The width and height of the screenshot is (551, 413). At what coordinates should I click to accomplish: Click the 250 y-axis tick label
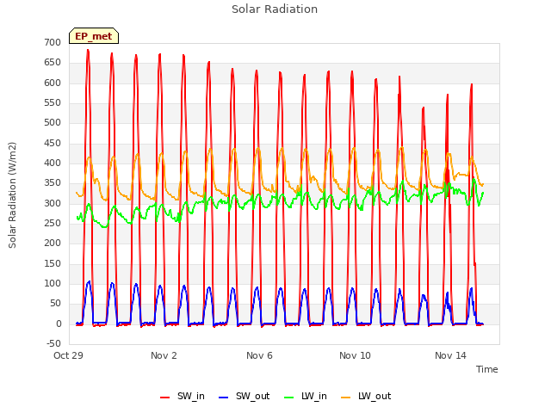pyautogui.click(x=53, y=224)
